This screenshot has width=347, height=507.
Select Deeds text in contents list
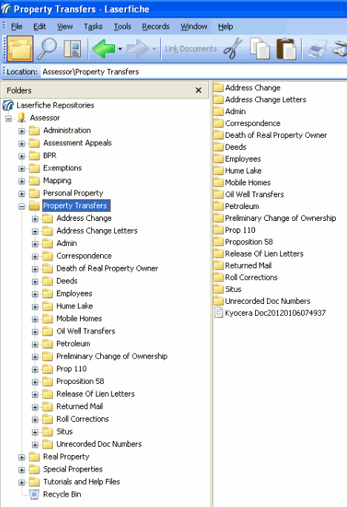[x=236, y=147]
